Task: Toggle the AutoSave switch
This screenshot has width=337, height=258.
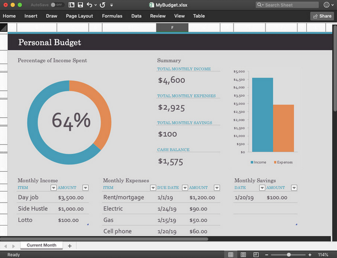Action: click(57, 5)
